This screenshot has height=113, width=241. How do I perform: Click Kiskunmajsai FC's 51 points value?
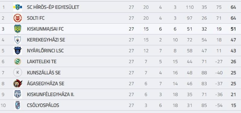(233, 29)
